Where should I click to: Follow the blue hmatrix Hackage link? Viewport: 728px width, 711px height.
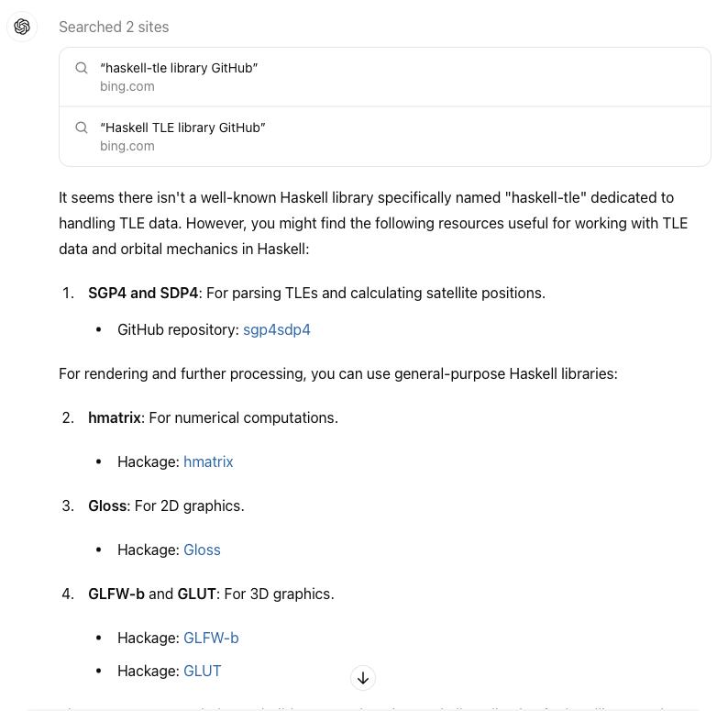(x=208, y=461)
